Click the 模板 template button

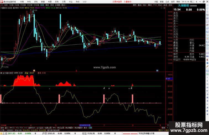(163, 128)
